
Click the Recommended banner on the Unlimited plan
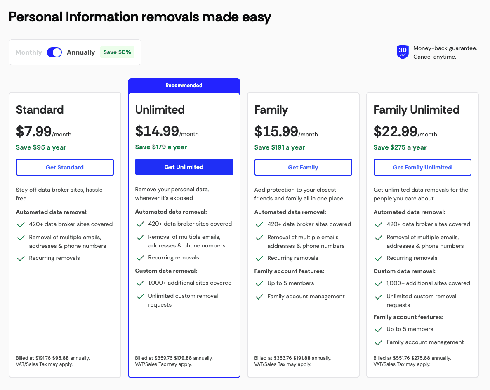184,85
